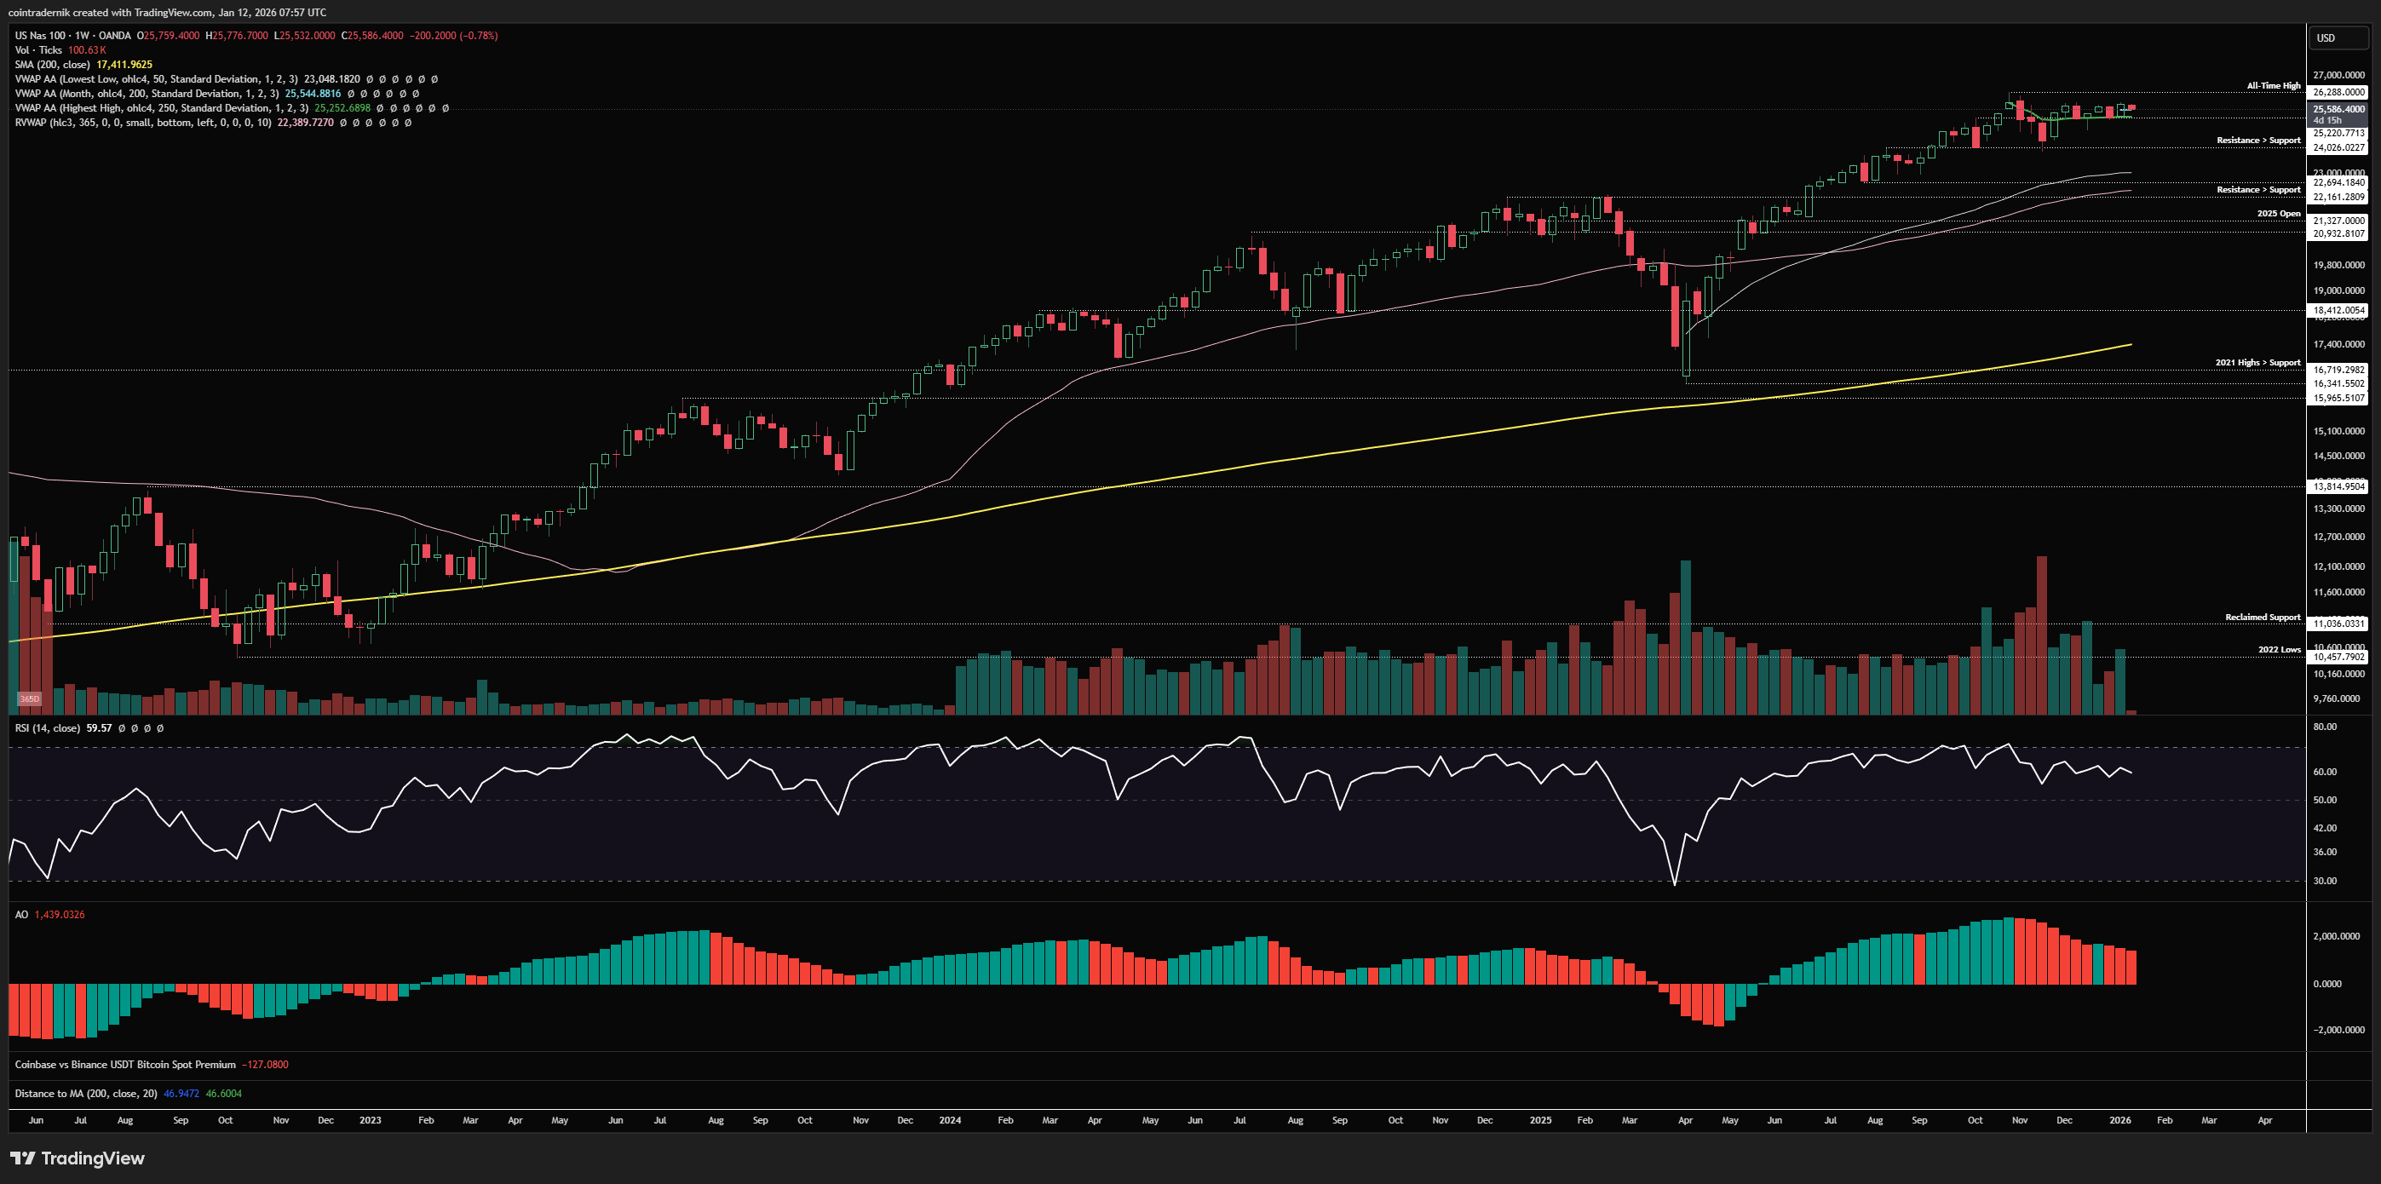Click the All-Time High price tag 26,288.0000
Image resolution: width=2381 pixels, height=1184 pixels.
2338,93
